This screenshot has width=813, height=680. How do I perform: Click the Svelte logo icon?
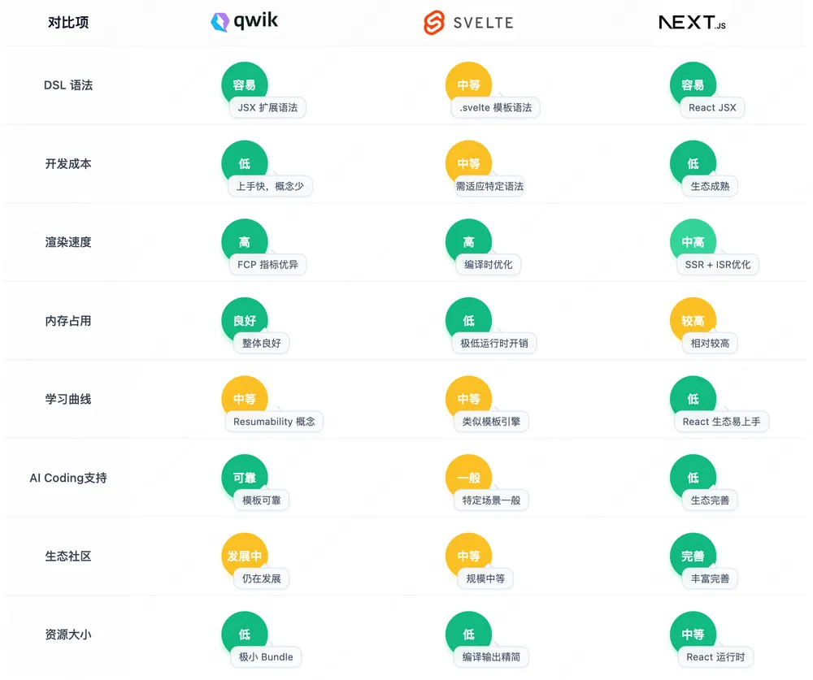[434, 22]
